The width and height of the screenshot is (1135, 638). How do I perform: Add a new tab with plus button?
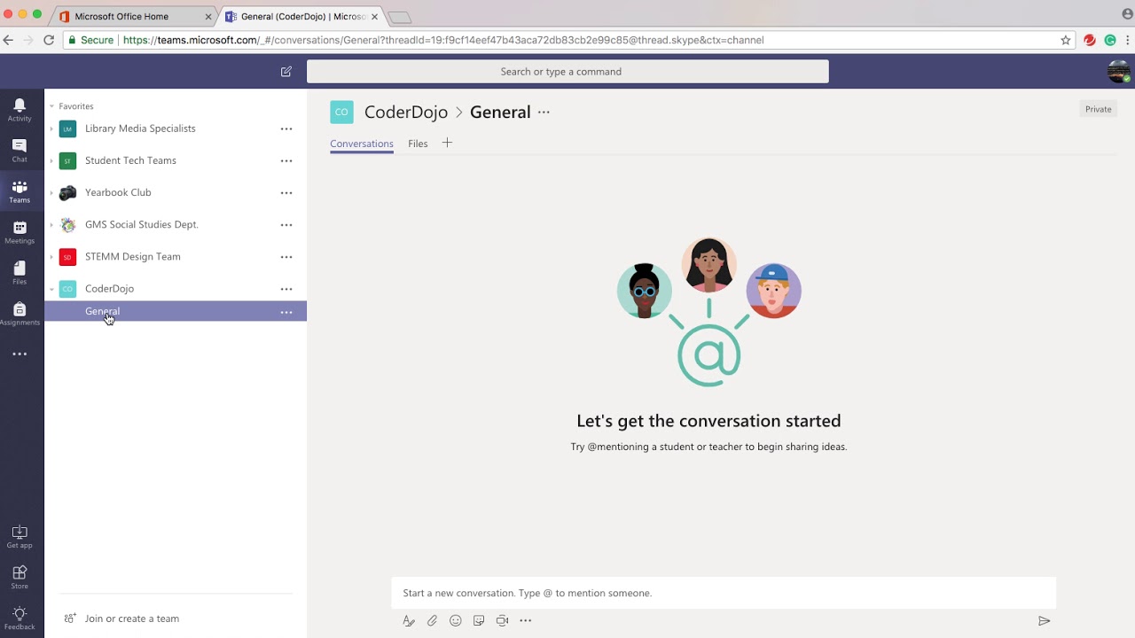pos(447,143)
